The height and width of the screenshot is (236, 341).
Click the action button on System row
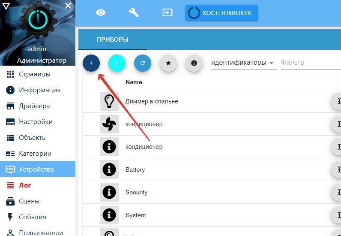(x=336, y=215)
